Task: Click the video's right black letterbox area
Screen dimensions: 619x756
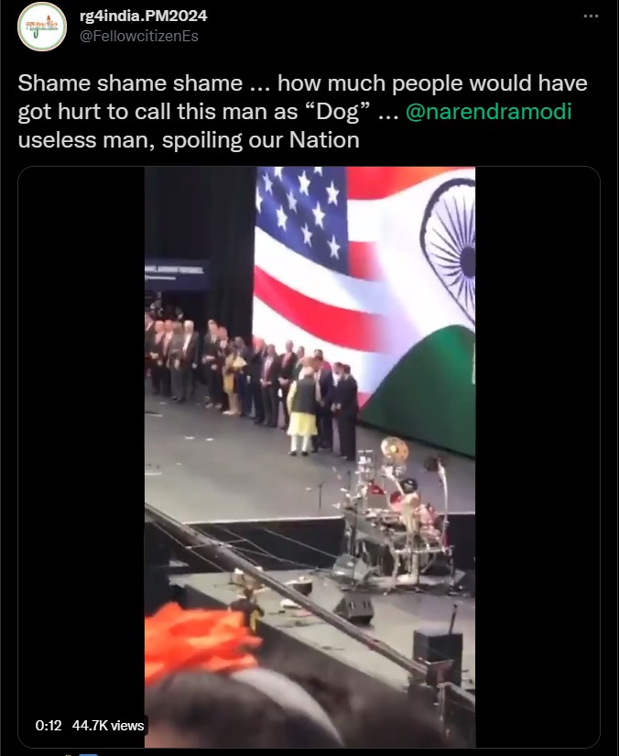Action: (x=538, y=456)
